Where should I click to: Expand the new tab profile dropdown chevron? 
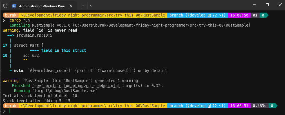pyautogui.click(x=91, y=6)
